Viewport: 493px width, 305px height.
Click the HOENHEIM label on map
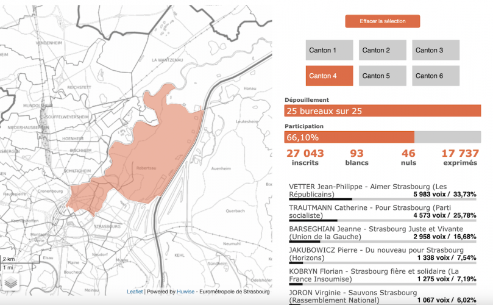tap(73, 138)
